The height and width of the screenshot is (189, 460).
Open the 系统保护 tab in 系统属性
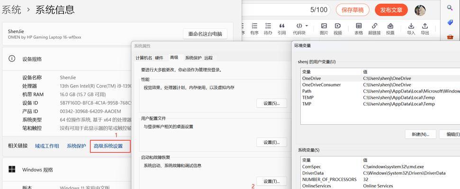(193, 58)
